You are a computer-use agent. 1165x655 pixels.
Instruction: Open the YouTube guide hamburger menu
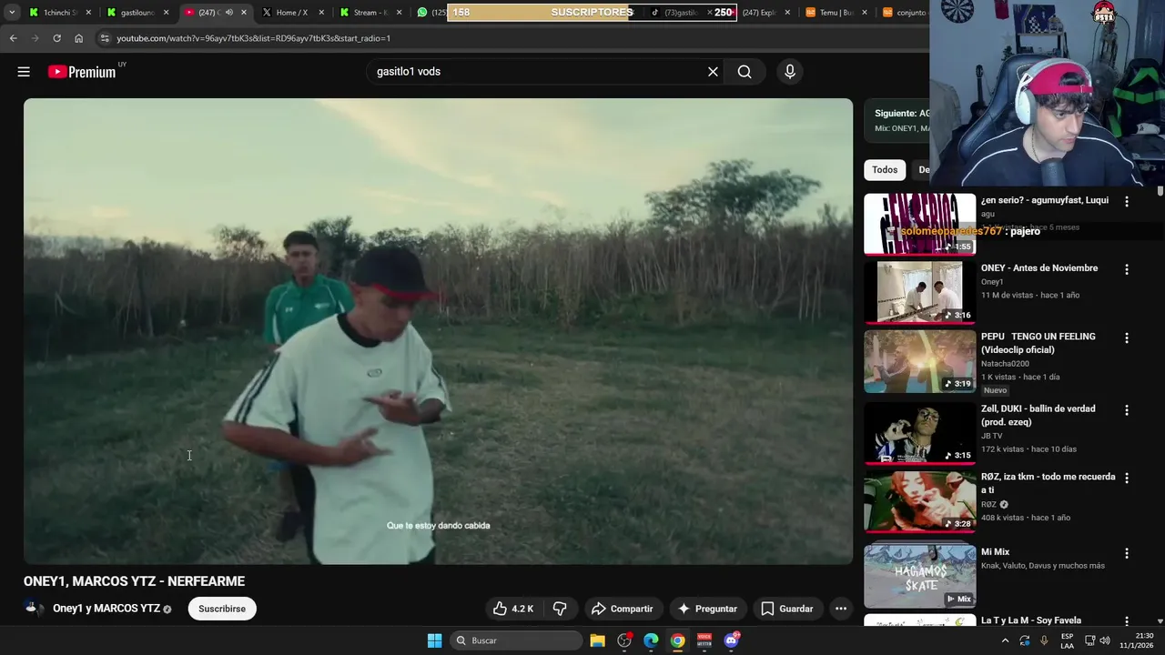click(x=24, y=72)
